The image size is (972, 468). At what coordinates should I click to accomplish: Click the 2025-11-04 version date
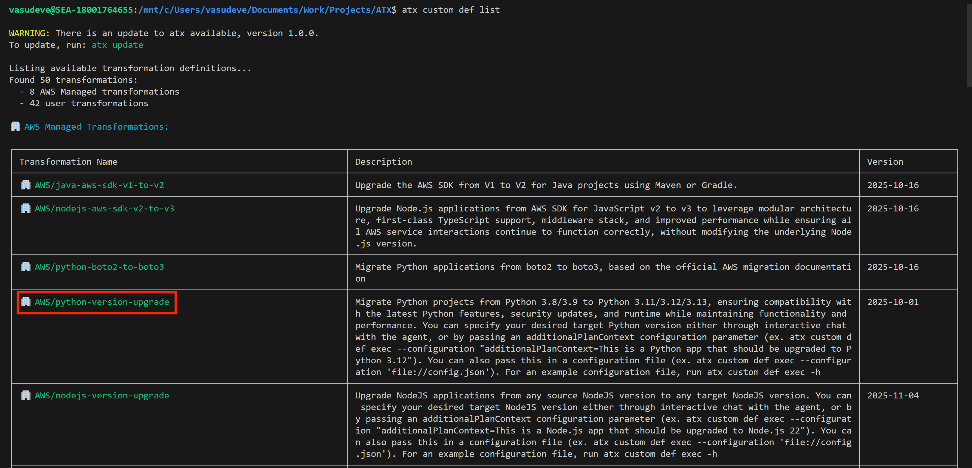(893, 395)
